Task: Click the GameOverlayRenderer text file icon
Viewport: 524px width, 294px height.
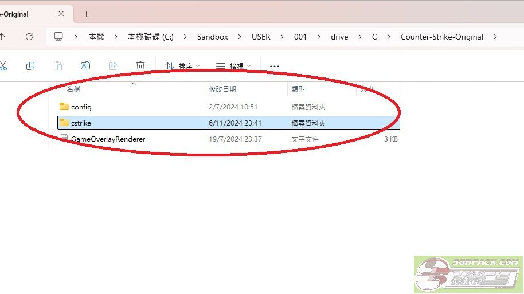Action: [x=64, y=139]
